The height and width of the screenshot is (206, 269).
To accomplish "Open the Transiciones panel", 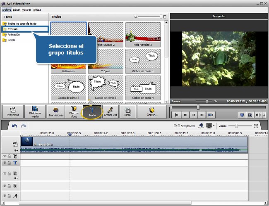I will click(55, 111).
